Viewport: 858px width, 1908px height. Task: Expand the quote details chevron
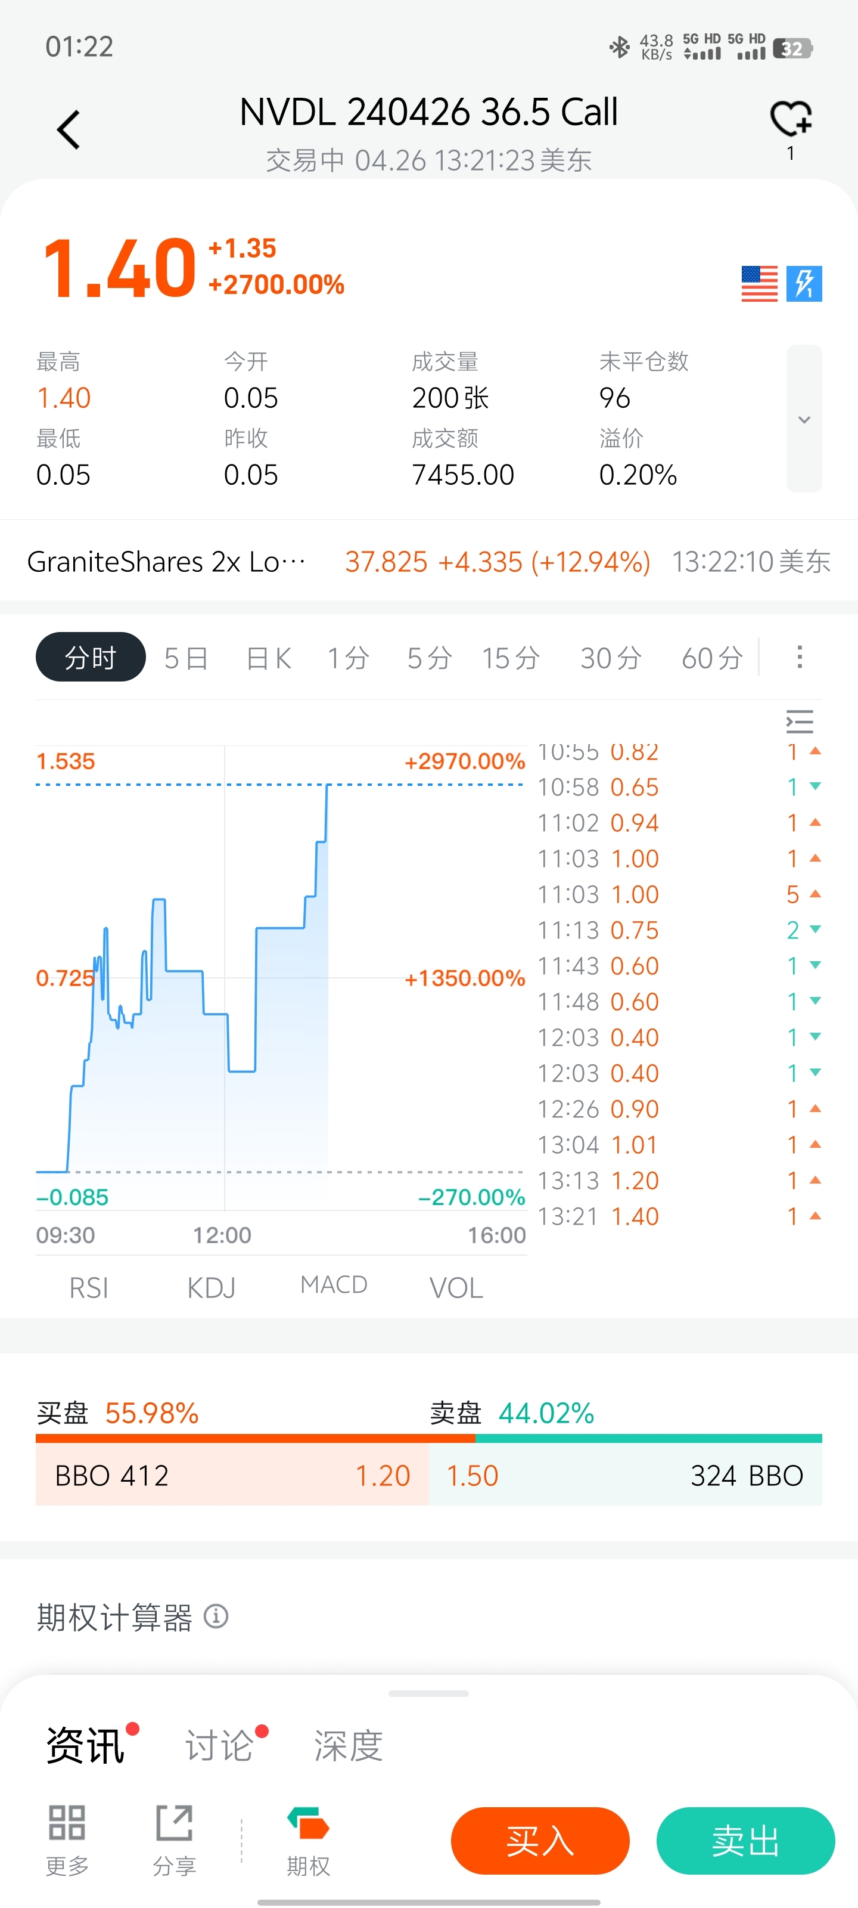coord(804,419)
